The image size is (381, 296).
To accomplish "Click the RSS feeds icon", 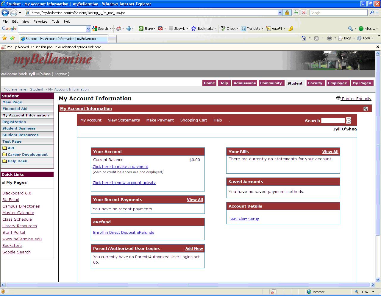I will coord(316,38).
